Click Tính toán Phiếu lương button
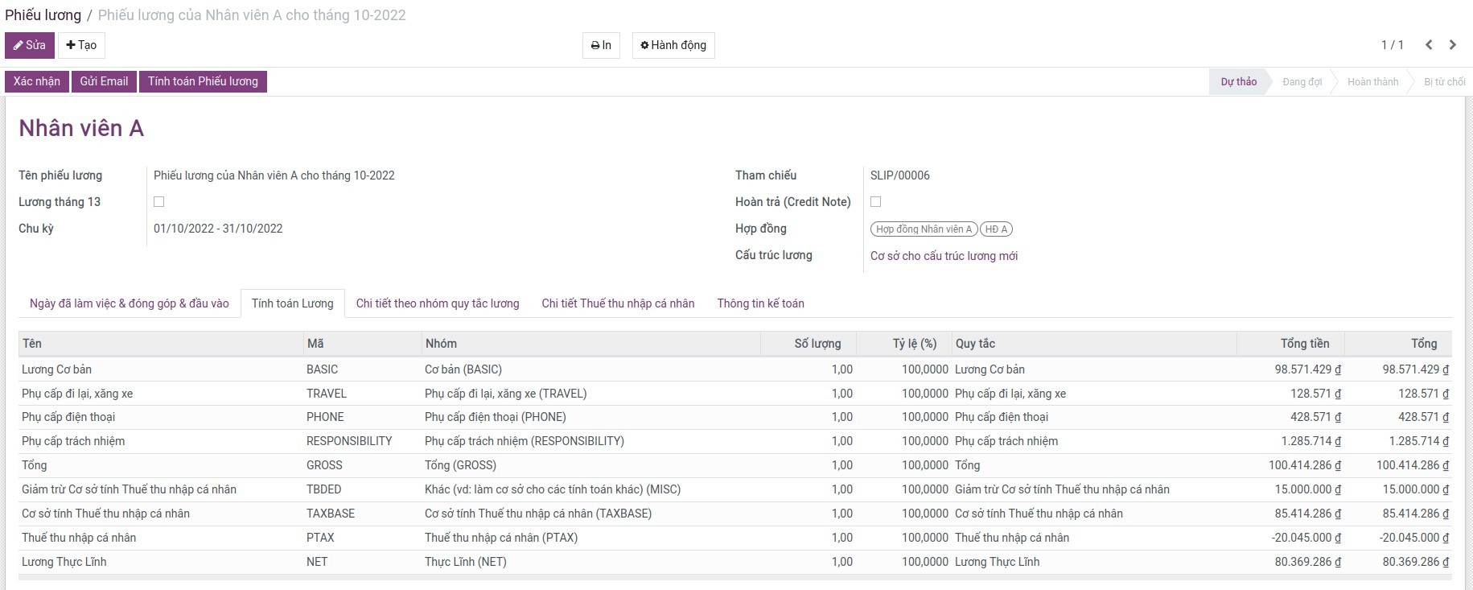Screen dimensions: 1473x590 tap(203, 81)
